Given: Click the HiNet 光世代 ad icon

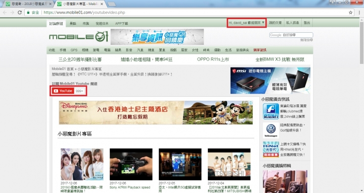Looking at the screenshot, I should (270, 150).
